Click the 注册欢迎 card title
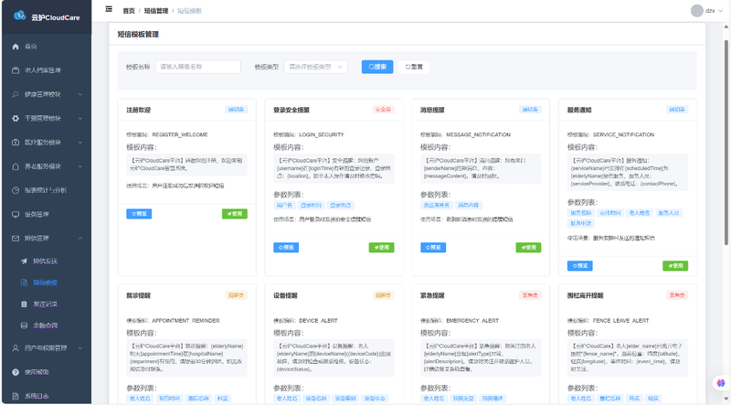731x405 pixels. tap(139, 110)
